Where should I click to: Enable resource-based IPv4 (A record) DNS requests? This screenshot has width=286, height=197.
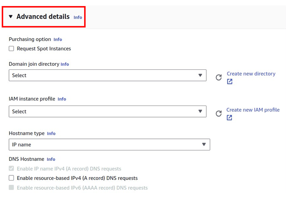(11, 178)
